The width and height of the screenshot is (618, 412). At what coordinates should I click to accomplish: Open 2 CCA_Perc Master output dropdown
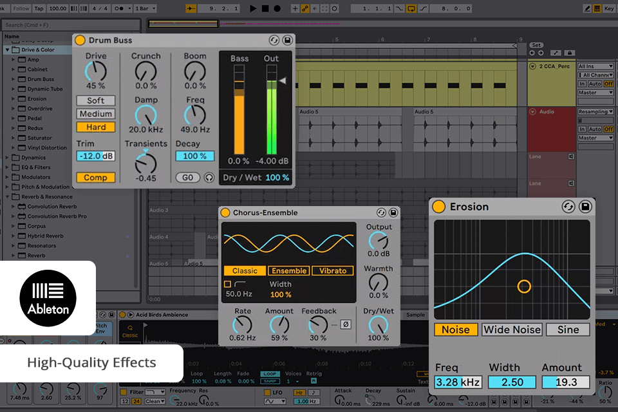(x=595, y=93)
